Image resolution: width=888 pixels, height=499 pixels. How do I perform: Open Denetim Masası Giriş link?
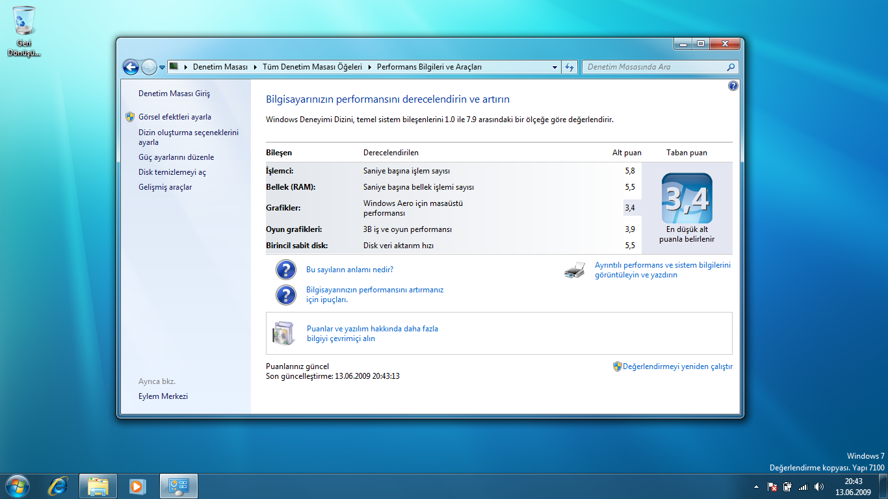click(174, 94)
